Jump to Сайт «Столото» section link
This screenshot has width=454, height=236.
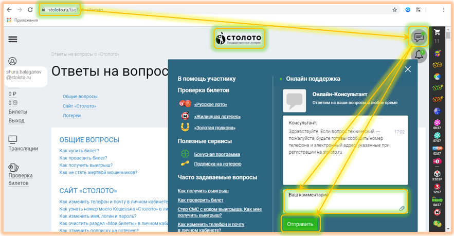click(79, 106)
